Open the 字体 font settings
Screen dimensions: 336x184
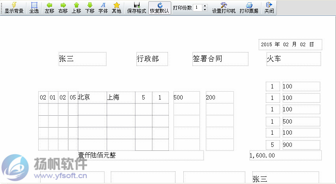click(103, 8)
